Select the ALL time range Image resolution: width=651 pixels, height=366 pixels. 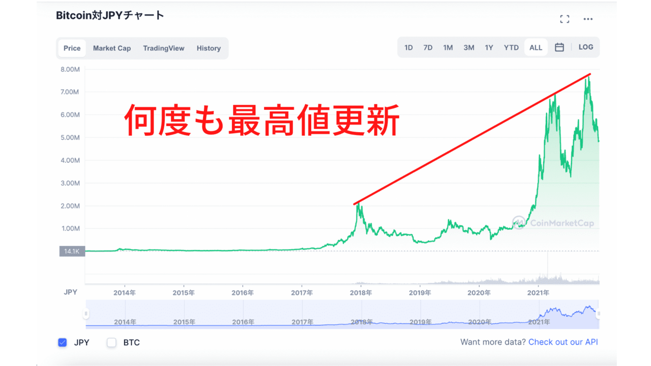536,47
